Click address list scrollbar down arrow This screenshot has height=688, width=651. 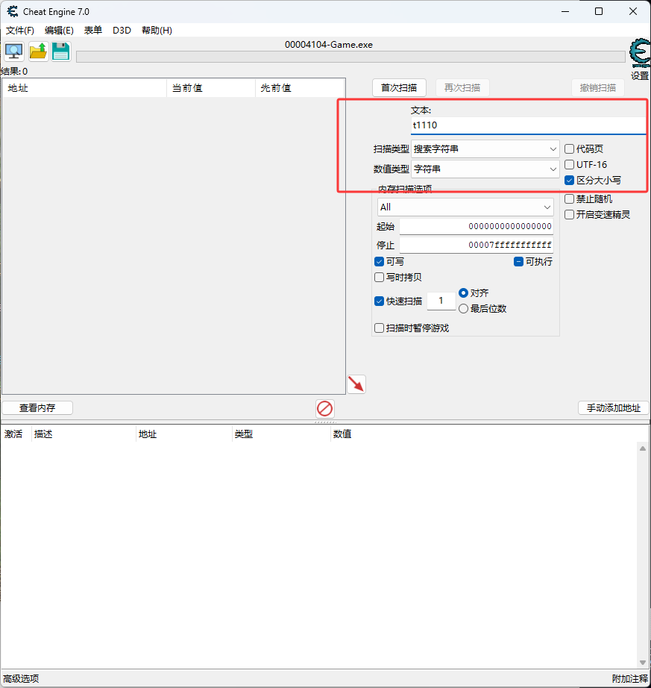(x=643, y=663)
